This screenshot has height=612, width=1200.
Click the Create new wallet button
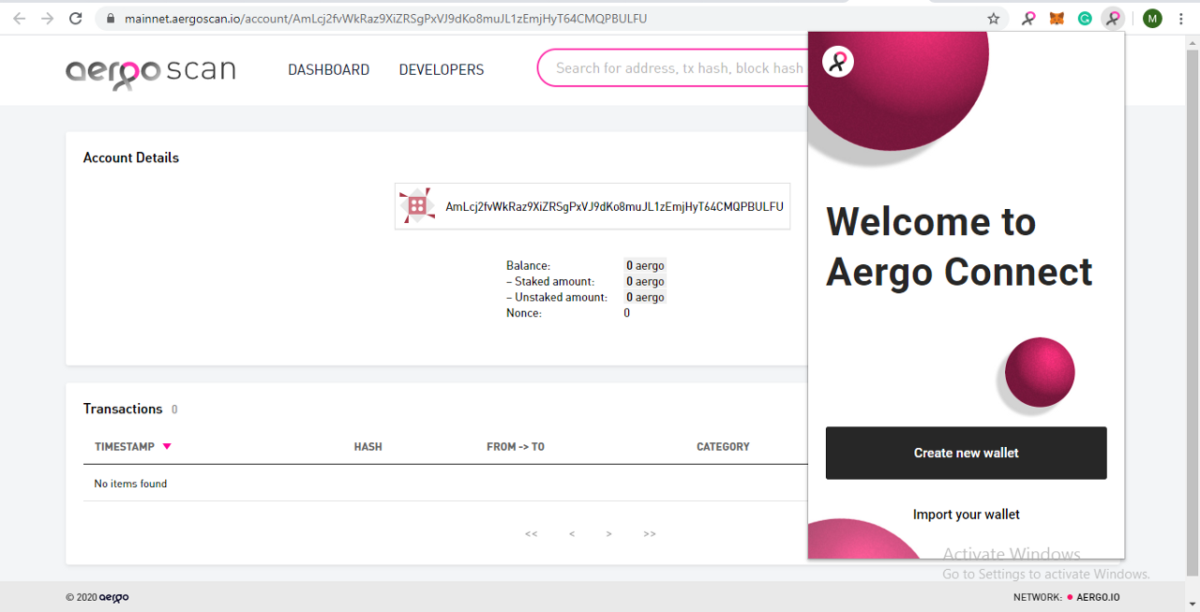coord(966,453)
